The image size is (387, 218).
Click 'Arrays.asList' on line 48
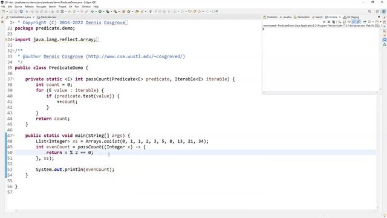tap(103, 141)
